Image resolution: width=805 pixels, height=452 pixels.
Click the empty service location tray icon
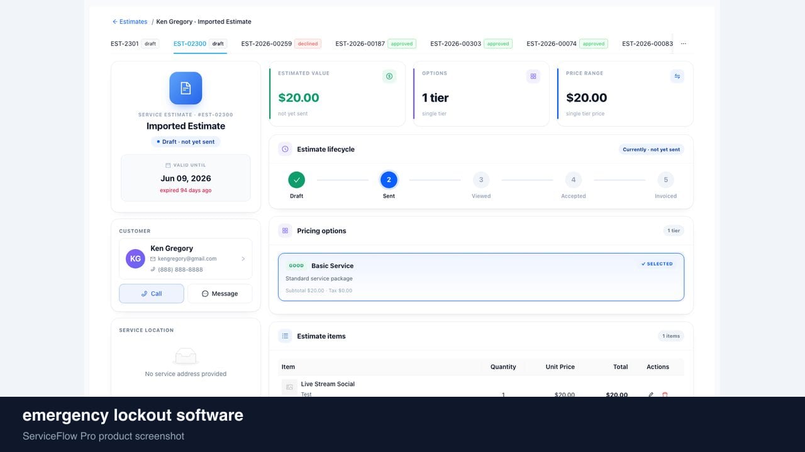pos(186,356)
